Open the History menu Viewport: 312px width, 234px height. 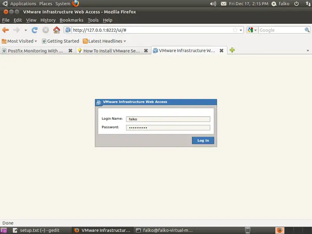[48, 20]
